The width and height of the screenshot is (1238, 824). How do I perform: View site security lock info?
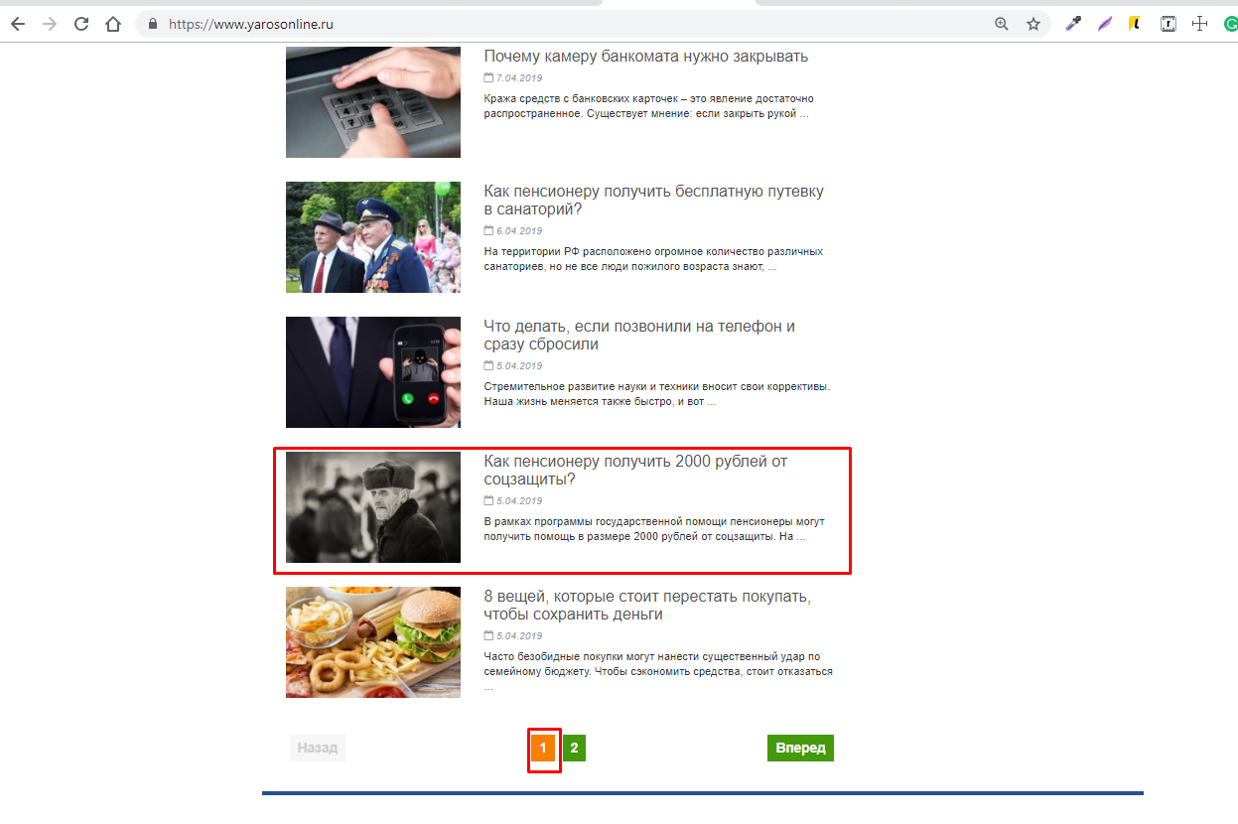[x=153, y=24]
